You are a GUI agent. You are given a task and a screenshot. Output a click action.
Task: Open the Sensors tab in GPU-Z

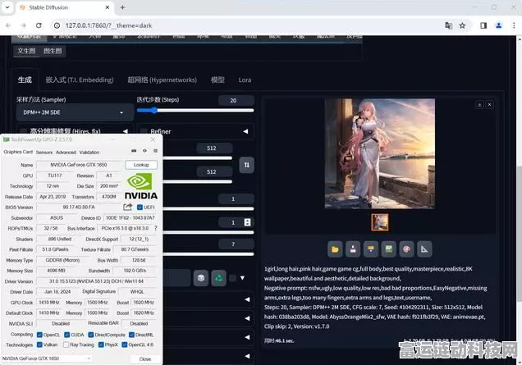[x=44, y=152]
